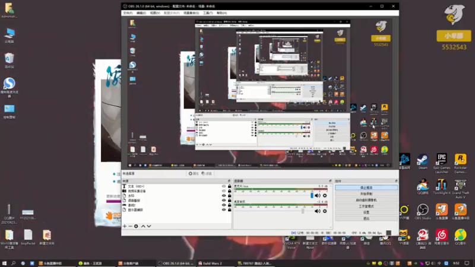Click the mixer panel scroll-down arrow
The width and height of the screenshot is (475, 267).
coord(331,227)
